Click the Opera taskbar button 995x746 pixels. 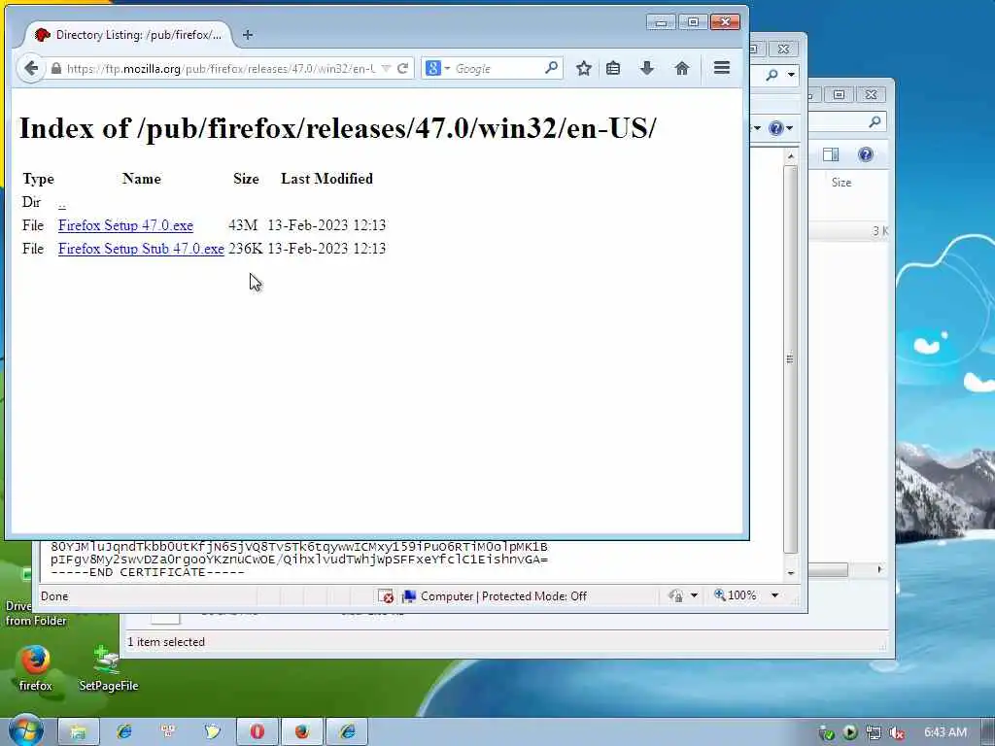click(257, 731)
